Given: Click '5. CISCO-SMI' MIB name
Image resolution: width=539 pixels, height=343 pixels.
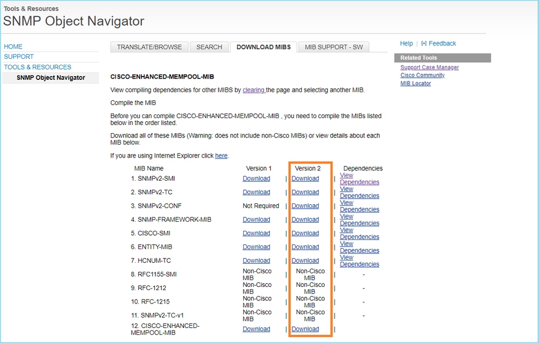Looking at the screenshot, I should 151,234.
